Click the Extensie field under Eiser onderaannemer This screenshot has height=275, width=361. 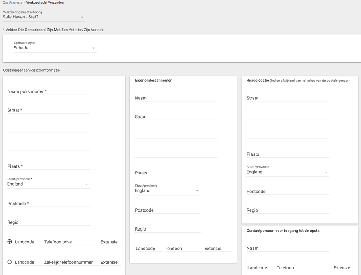[x=218, y=249]
